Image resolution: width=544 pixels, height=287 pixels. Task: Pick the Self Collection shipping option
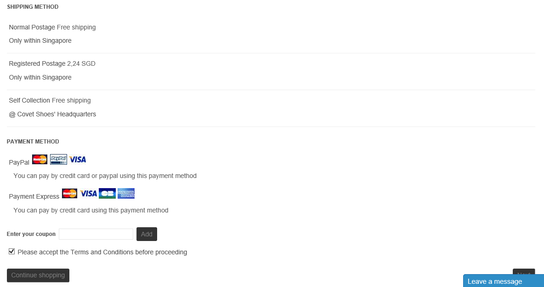pos(29,101)
